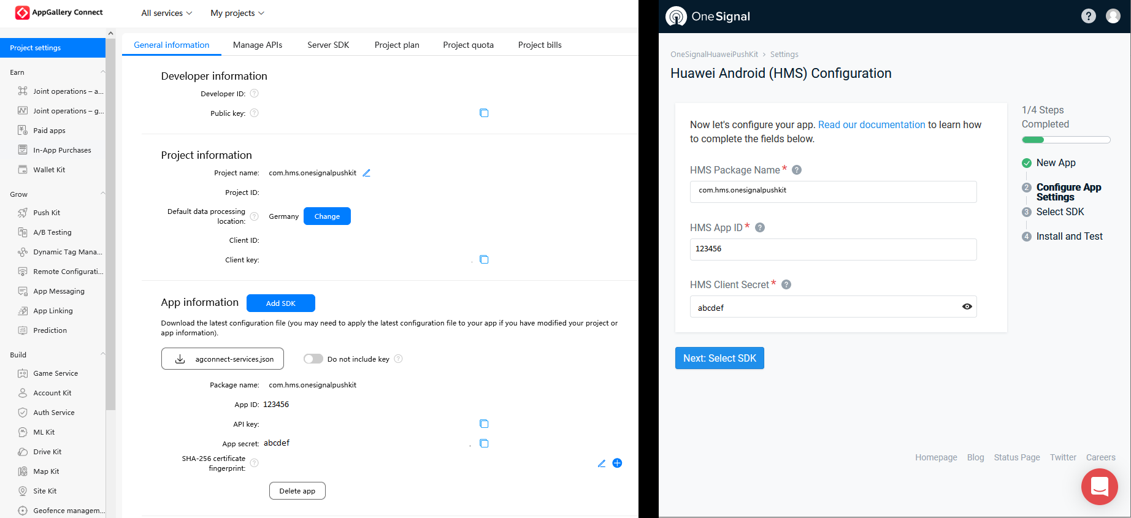Switch to the Server SDK tab
This screenshot has width=1131, height=518.
click(x=328, y=45)
